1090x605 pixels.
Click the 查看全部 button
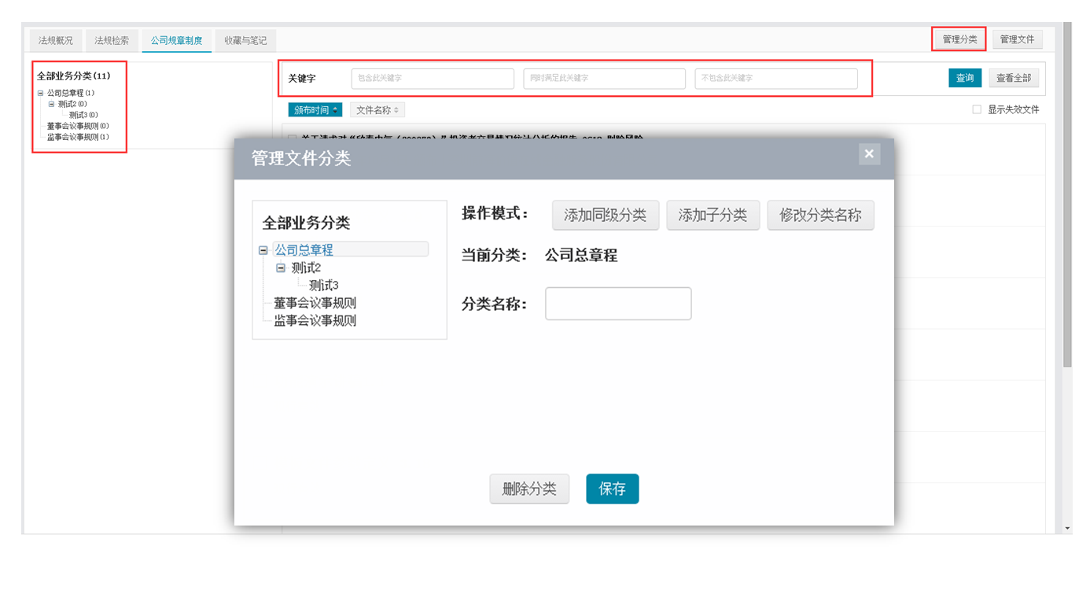(1014, 78)
